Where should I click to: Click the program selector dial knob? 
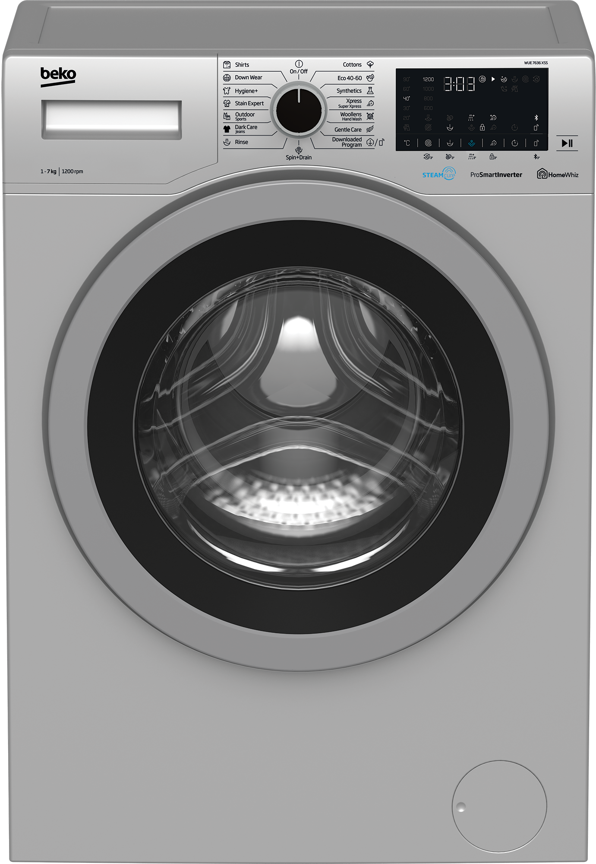click(299, 111)
